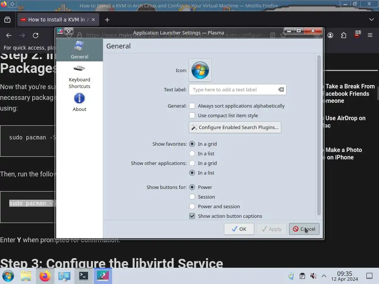The width and height of the screenshot is (379, 284).
Task: Switch to How to Install a KVM tab
Action: pyautogui.click(x=58, y=20)
